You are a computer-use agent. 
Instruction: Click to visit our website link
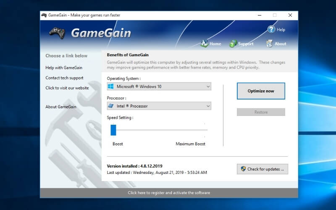(x=67, y=88)
